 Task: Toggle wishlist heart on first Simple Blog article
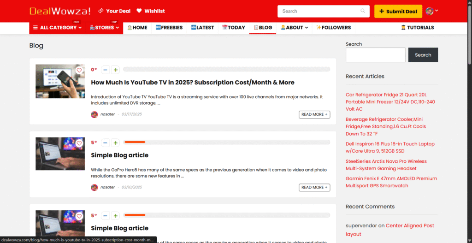coord(79,143)
